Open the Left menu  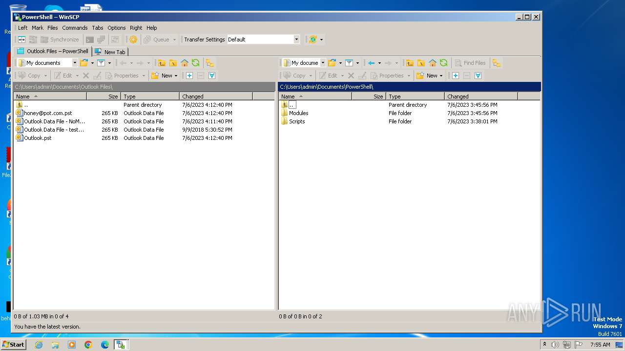tap(23, 28)
